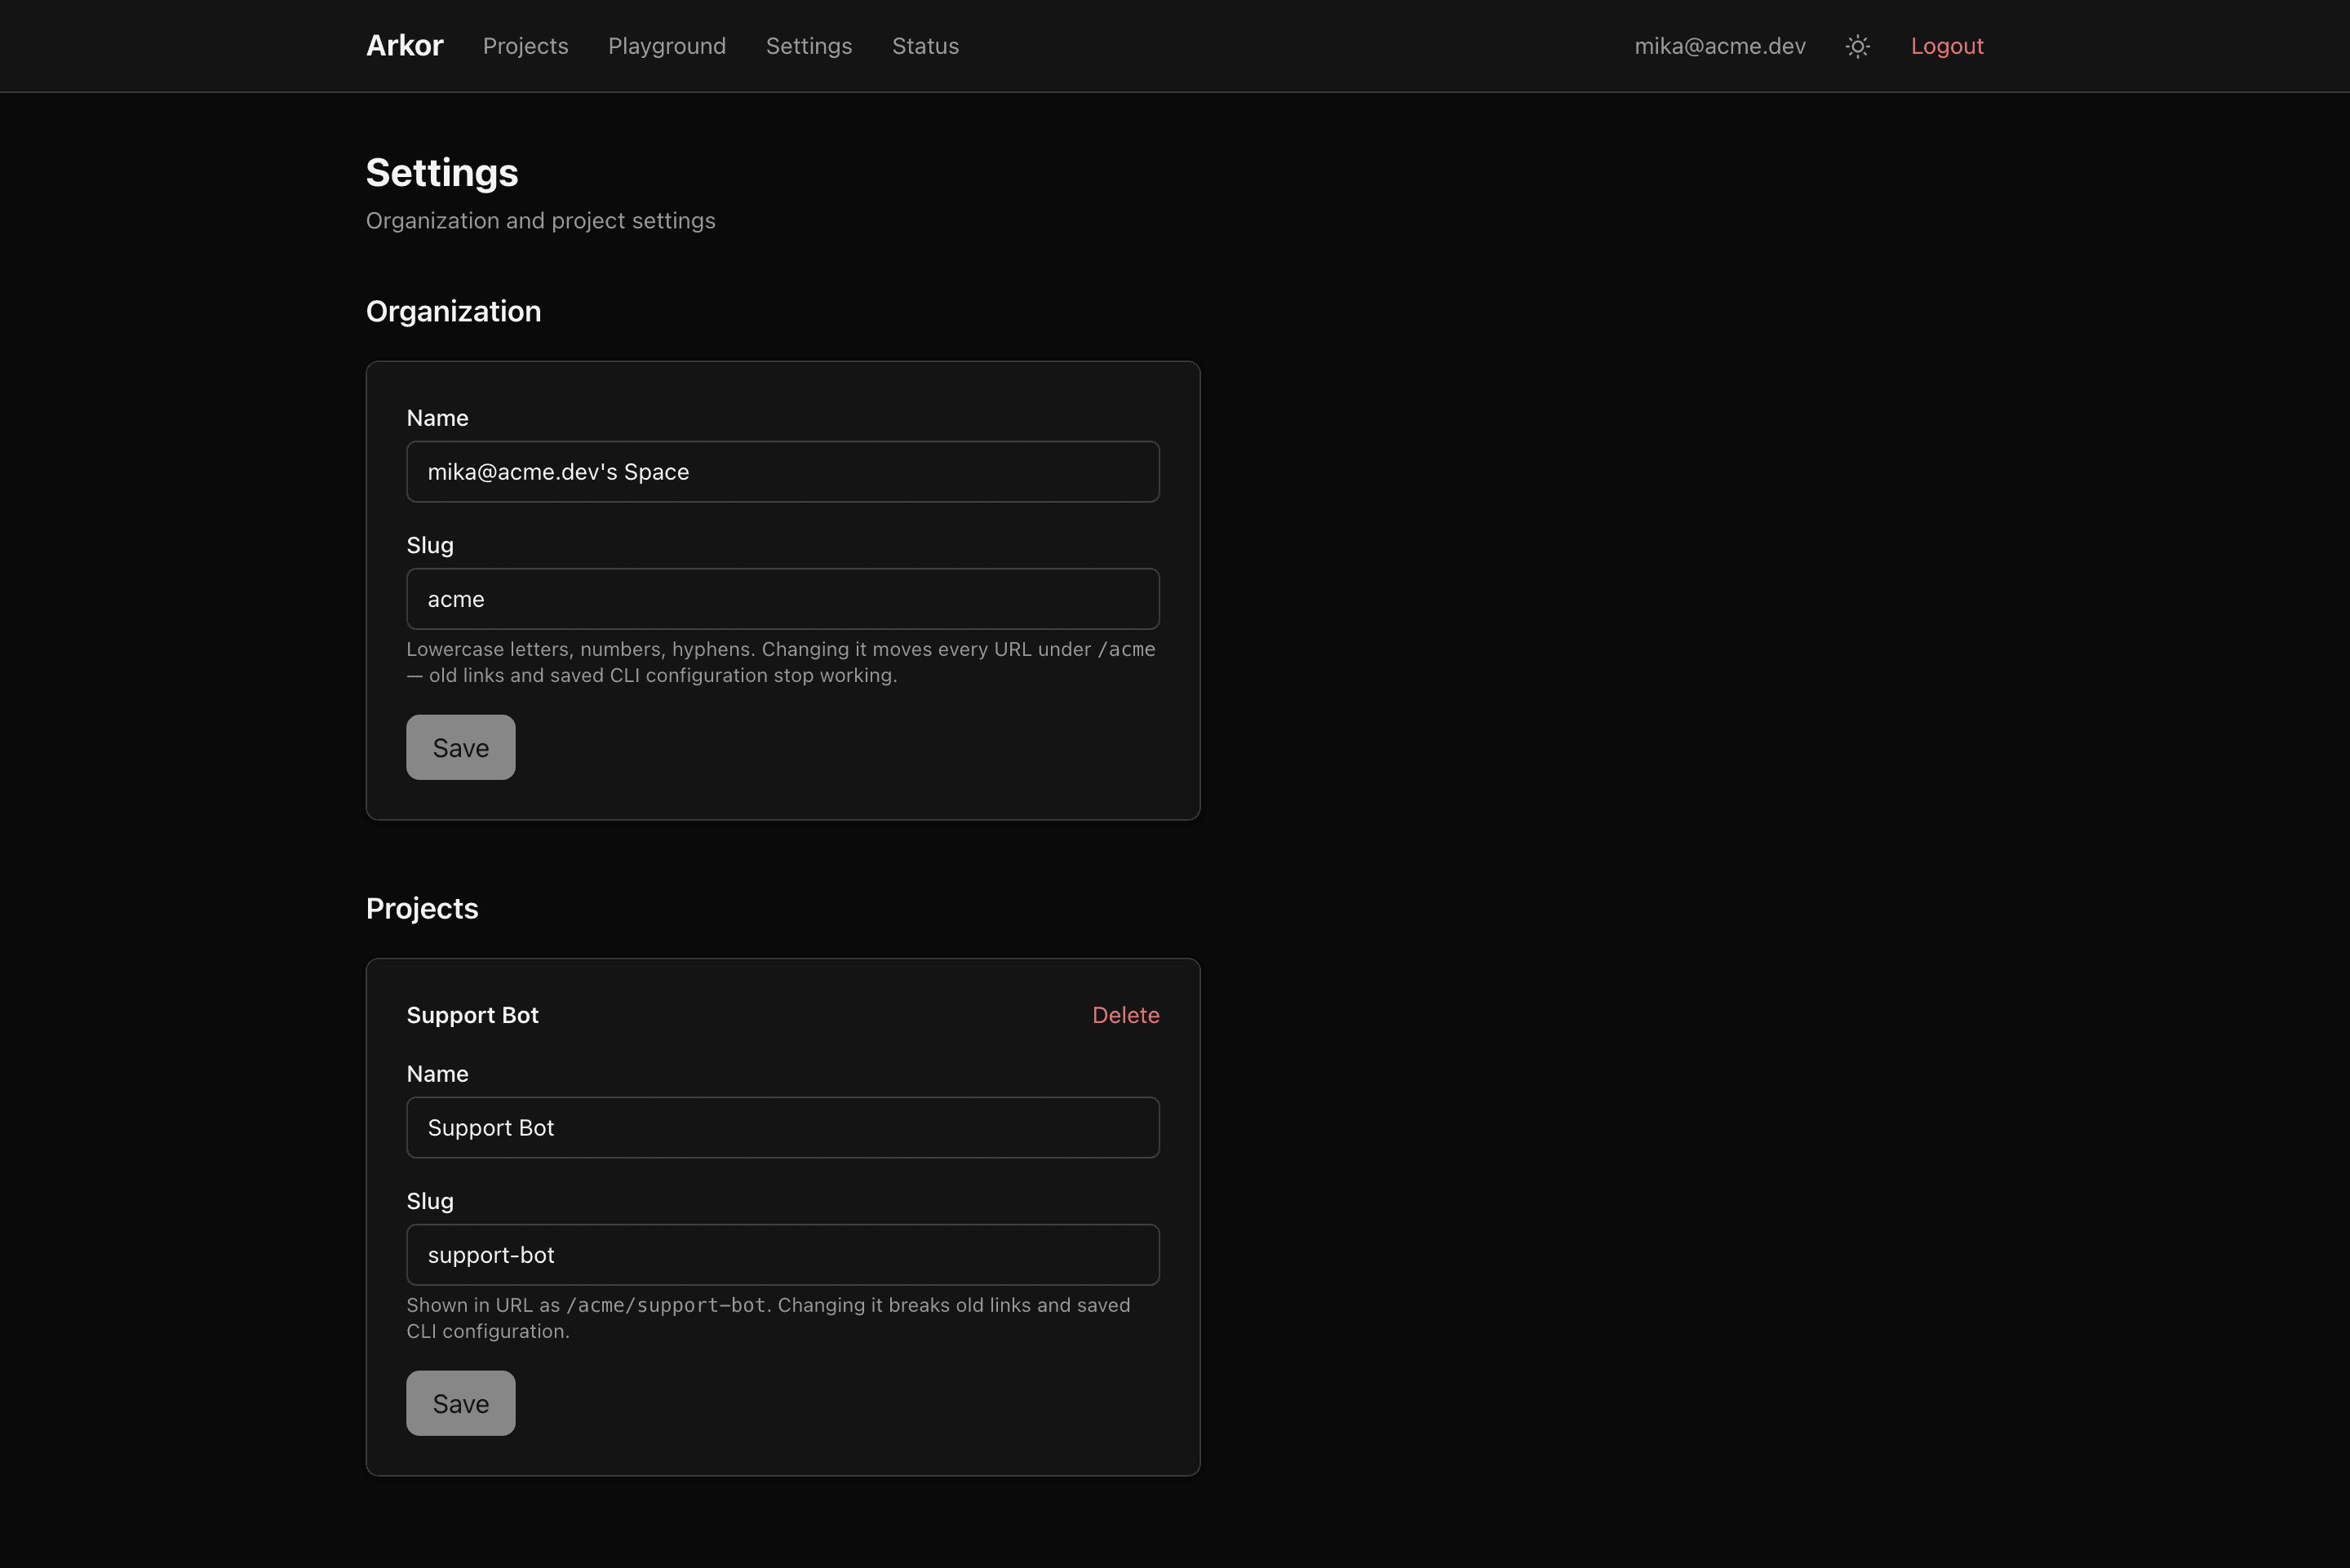
Task: Click the 'Shown in URL as /acme/support-bot' hint
Action: tap(768, 1318)
